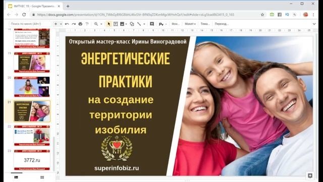Switch to grid view
Viewport: 323px width, 182px height.
(x=42, y=177)
